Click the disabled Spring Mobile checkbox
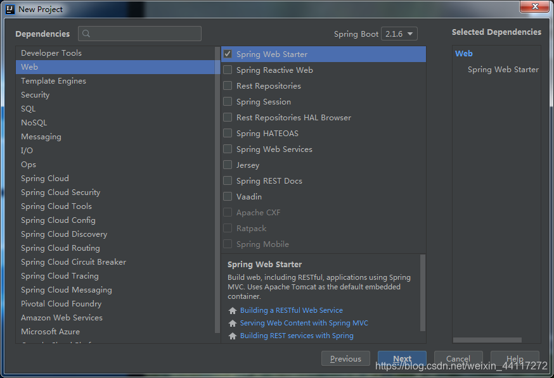Image resolution: width=554 pixels, height=378 pixels. (x=228, y=244)
